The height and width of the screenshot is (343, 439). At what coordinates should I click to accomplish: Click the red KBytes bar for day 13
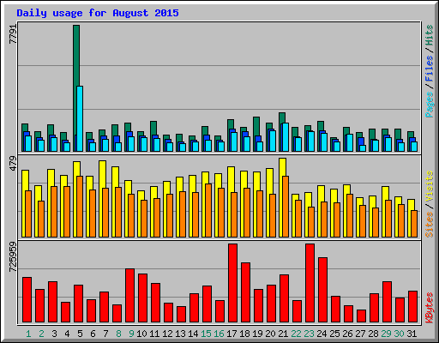click(181, 315)
